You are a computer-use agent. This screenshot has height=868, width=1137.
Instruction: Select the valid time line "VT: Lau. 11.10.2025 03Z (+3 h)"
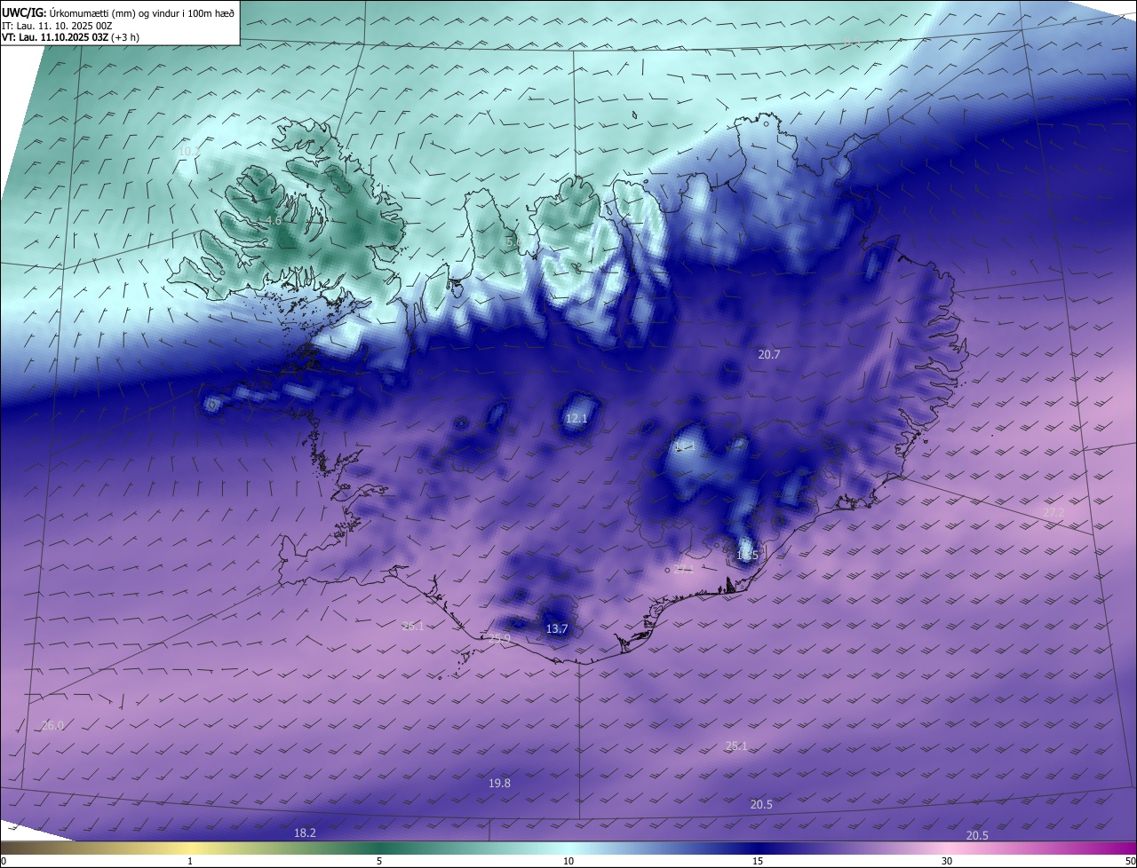click(x=70, y=37)
